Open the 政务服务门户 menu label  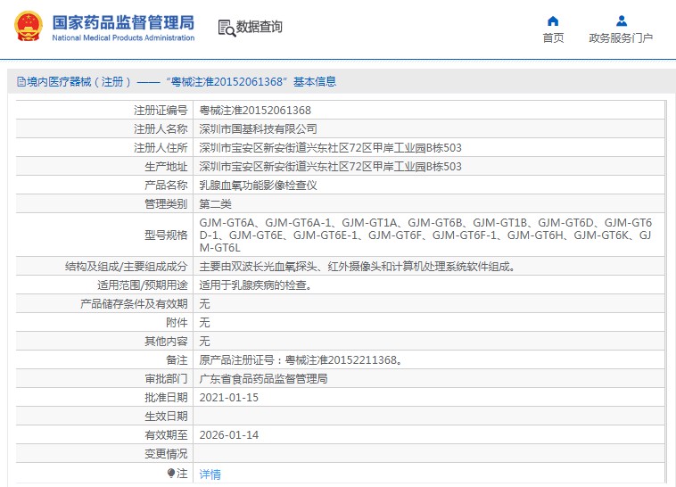pyautogui.click(x=621, y=38)
